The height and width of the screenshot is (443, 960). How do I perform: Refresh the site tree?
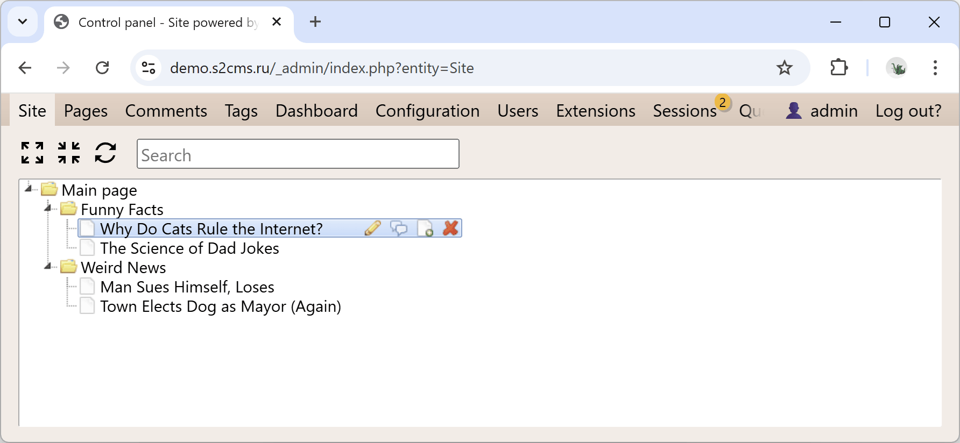(x=105, y=153)
